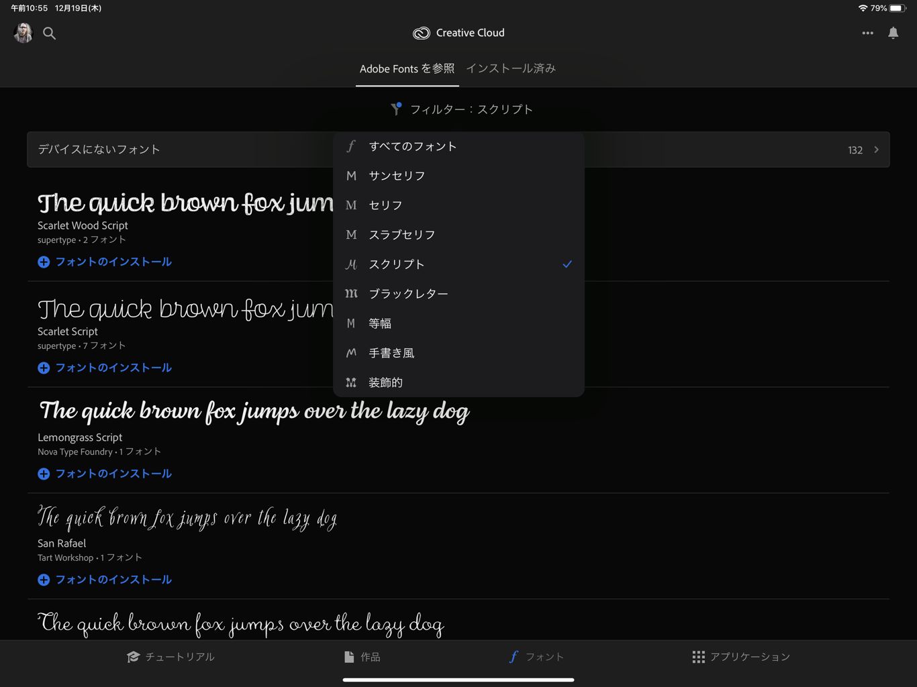Click supertype • 2 フォント text

point(82,240)
